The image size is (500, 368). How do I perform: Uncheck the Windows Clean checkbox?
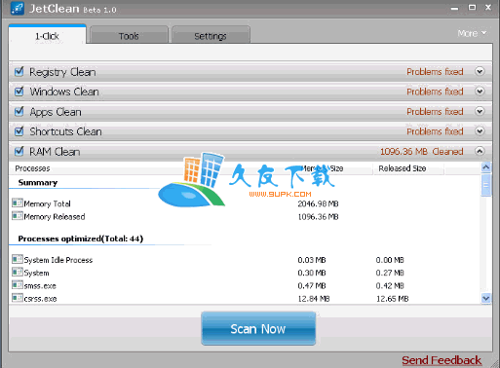point(19,92)
